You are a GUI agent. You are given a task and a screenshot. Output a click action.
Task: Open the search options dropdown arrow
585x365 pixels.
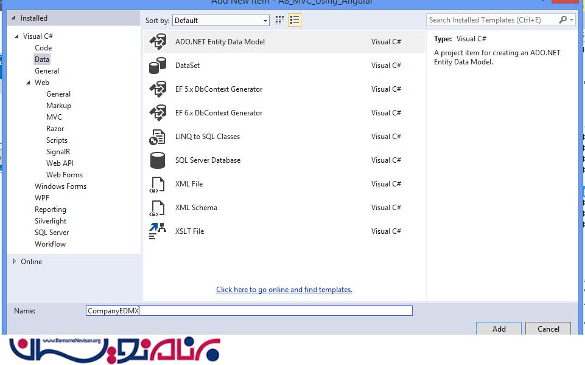click(x=572, y=19)
